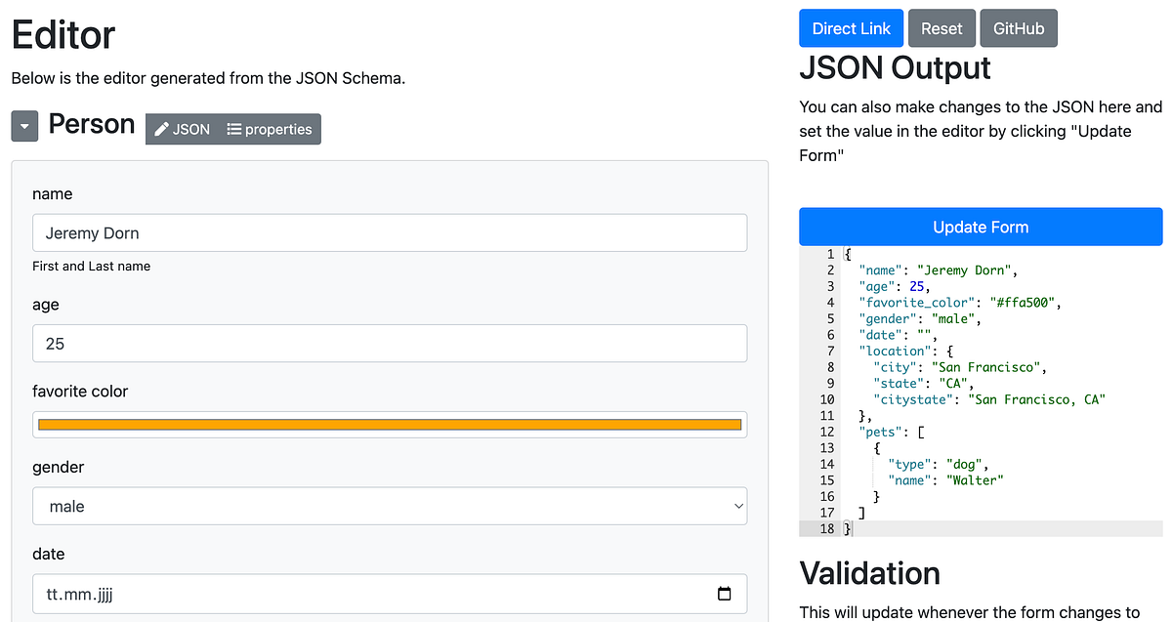
Task: Click the Direct Link button
Action: (x=851, y=27)
